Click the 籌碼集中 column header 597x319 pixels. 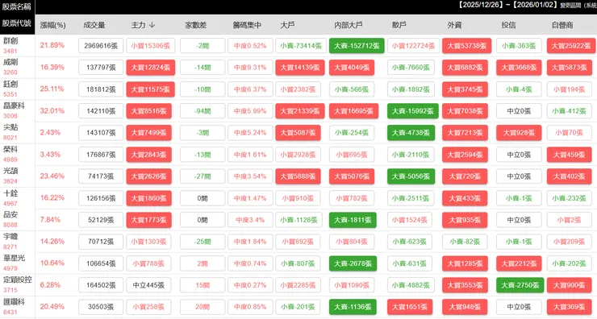(x=247, y=25)
